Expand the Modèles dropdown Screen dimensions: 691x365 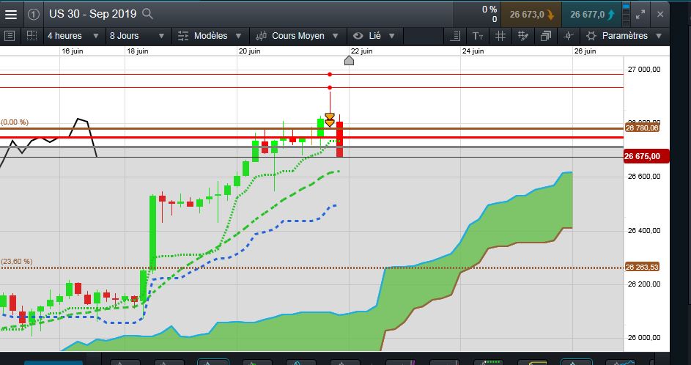point(210,36)
